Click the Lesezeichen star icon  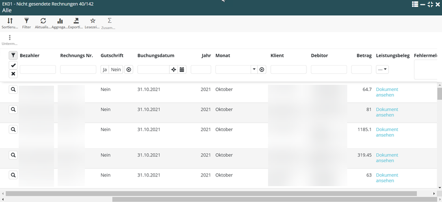(93, 23)
